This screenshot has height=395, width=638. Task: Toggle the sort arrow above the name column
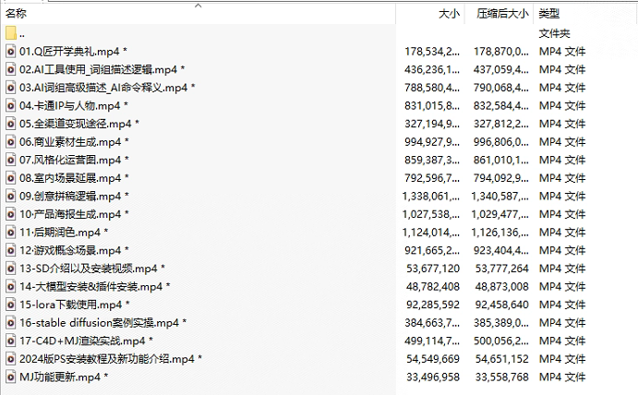point(198,6)
